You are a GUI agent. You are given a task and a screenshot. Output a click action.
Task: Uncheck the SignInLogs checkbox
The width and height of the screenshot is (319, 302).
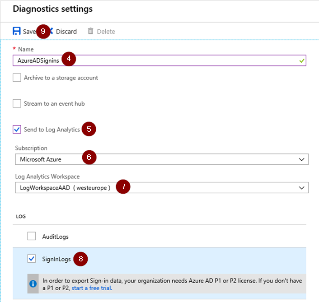click(32, 259)
